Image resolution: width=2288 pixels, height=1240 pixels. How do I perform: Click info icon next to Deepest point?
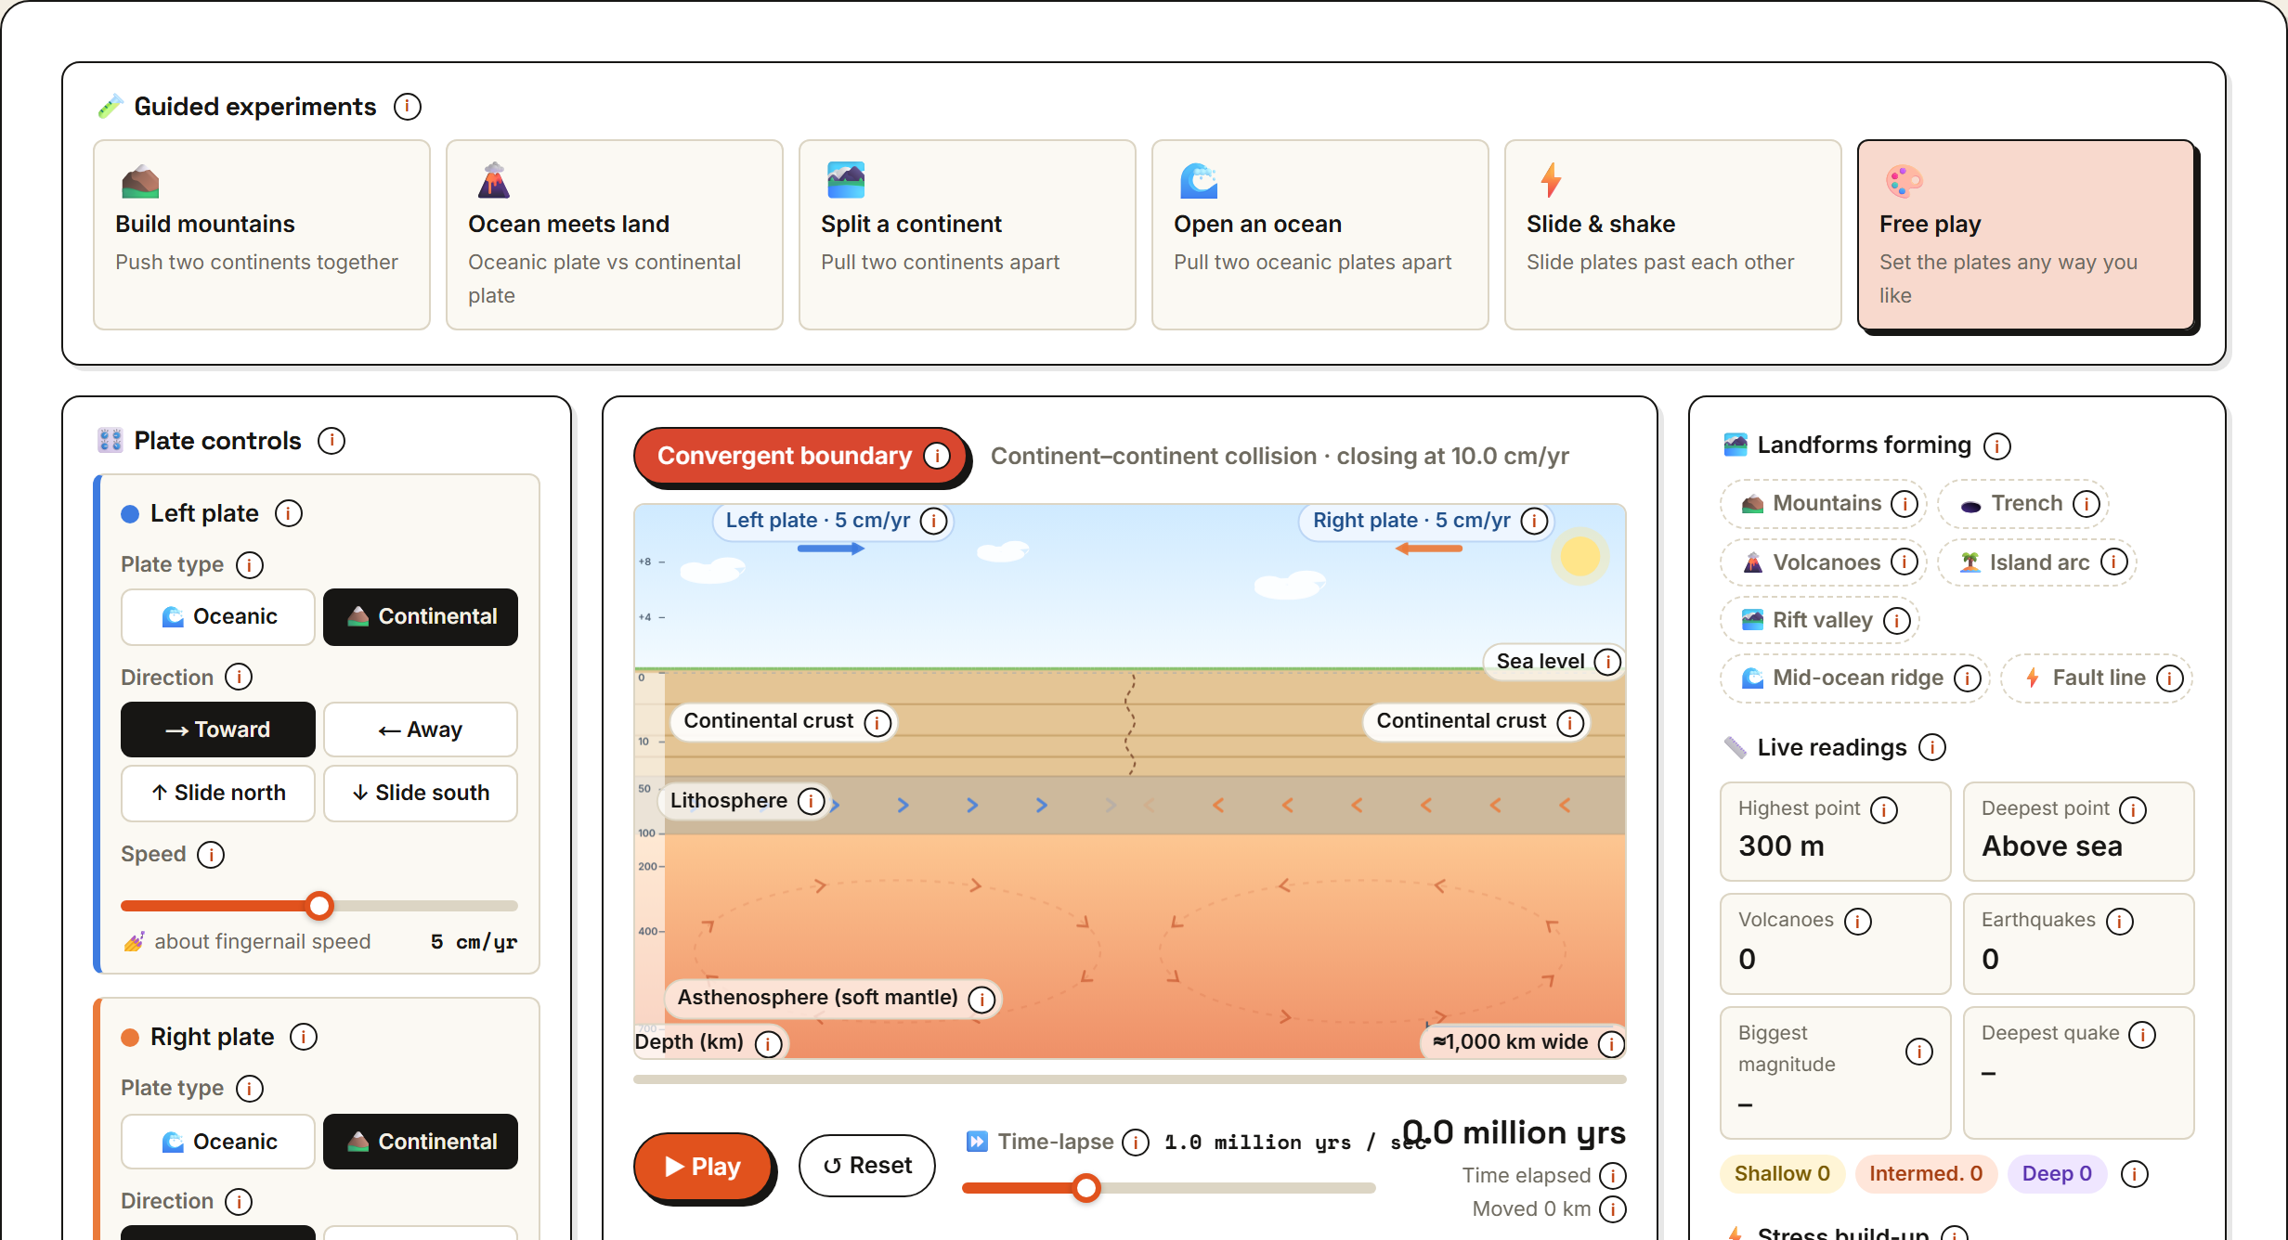click(x=2133, y=809)
